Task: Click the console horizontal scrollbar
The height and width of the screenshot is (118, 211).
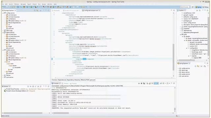Action: click(x=61, y=113)
